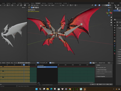Open the Sculpting workspace tab
Image resolution: width=121 pixels, height=91 pixels.
(14, 3)
